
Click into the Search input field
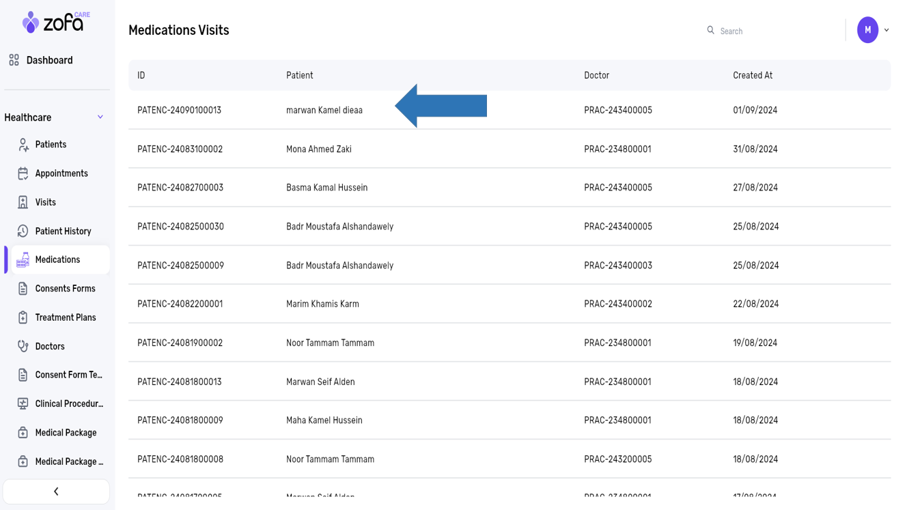click(x=772, y=31)
